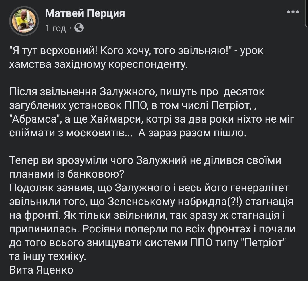Click the text "Після звільнення Залужного"
Viewport: 308px width, 281px height.
81,93
